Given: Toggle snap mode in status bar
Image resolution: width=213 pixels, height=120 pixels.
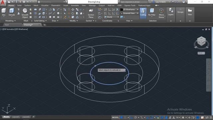Looking at the screenshot, I should click(x=125, y=117).
